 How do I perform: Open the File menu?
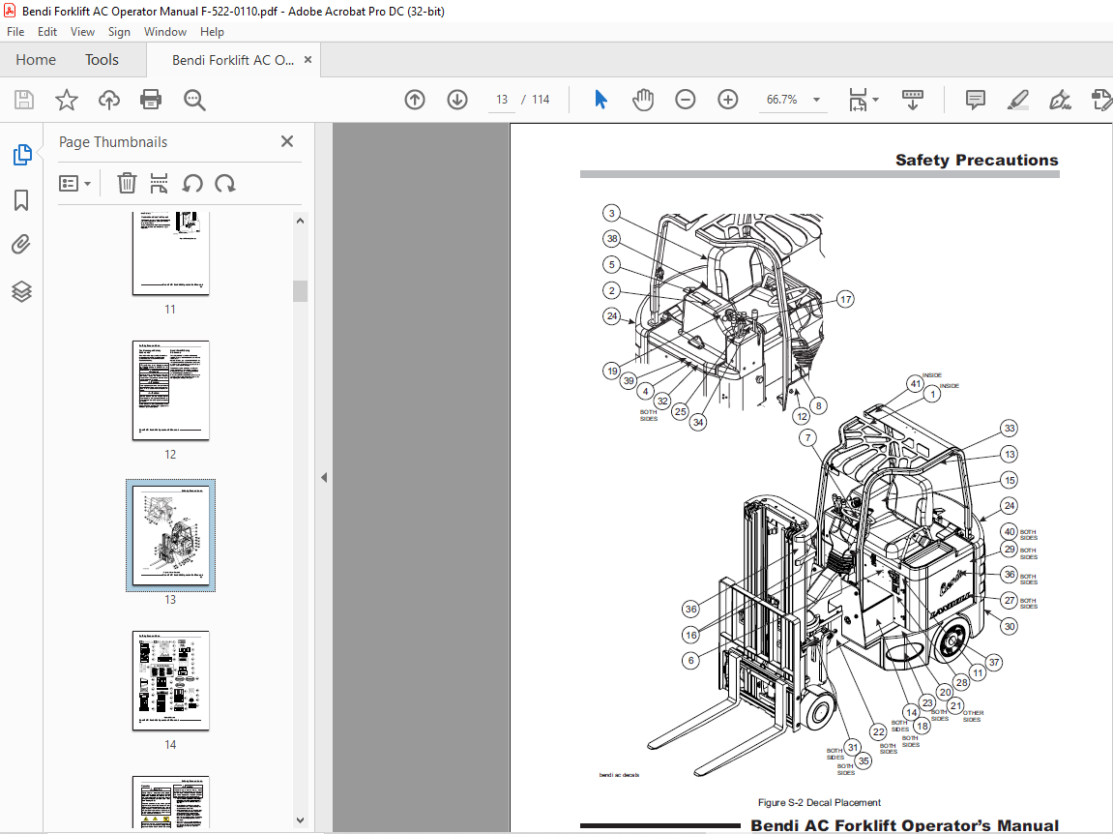pos(15,31)
